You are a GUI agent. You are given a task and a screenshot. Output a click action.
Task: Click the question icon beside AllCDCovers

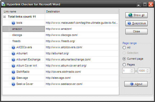[13, 47]
